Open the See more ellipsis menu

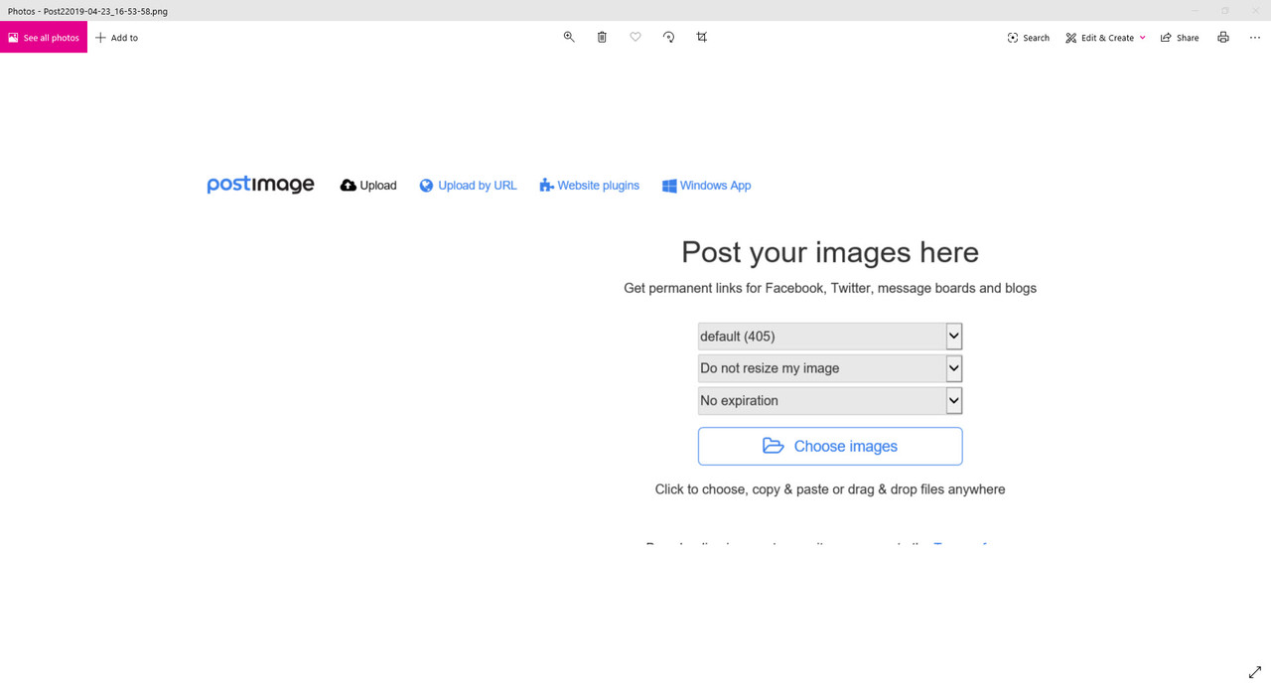point(1255,38)
